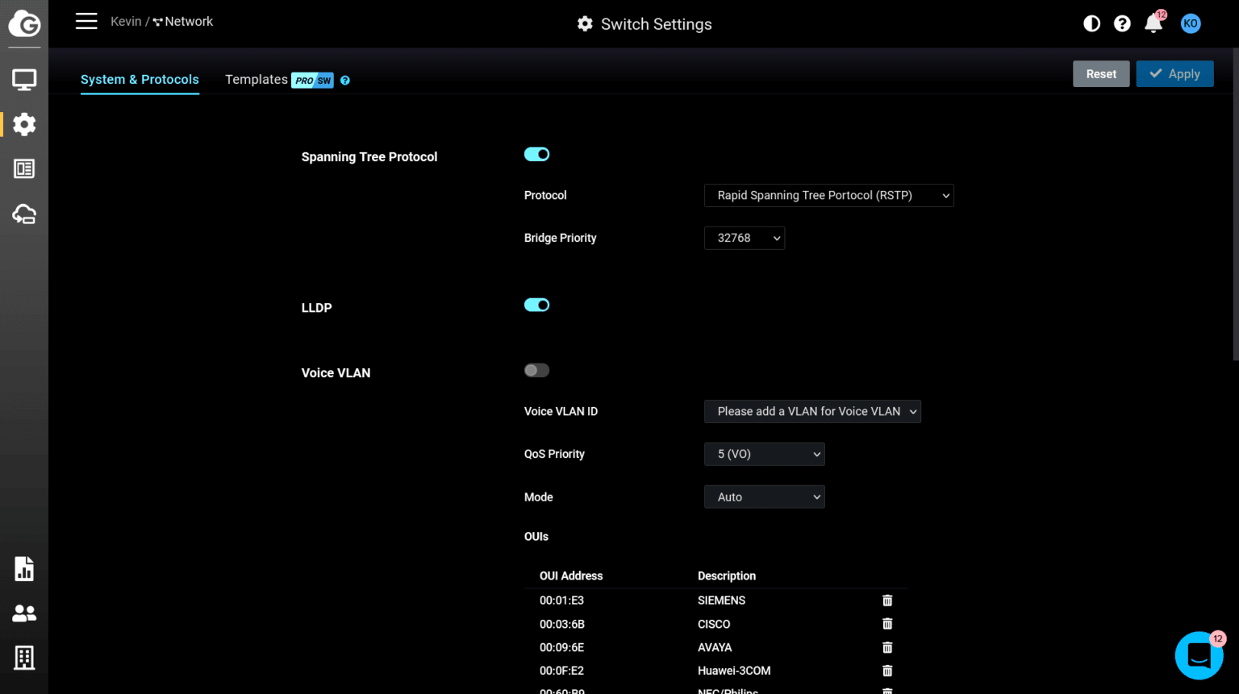Click the Apply button
Viewport: 1239px width, 694px height.
click(x=1174, y=73)
